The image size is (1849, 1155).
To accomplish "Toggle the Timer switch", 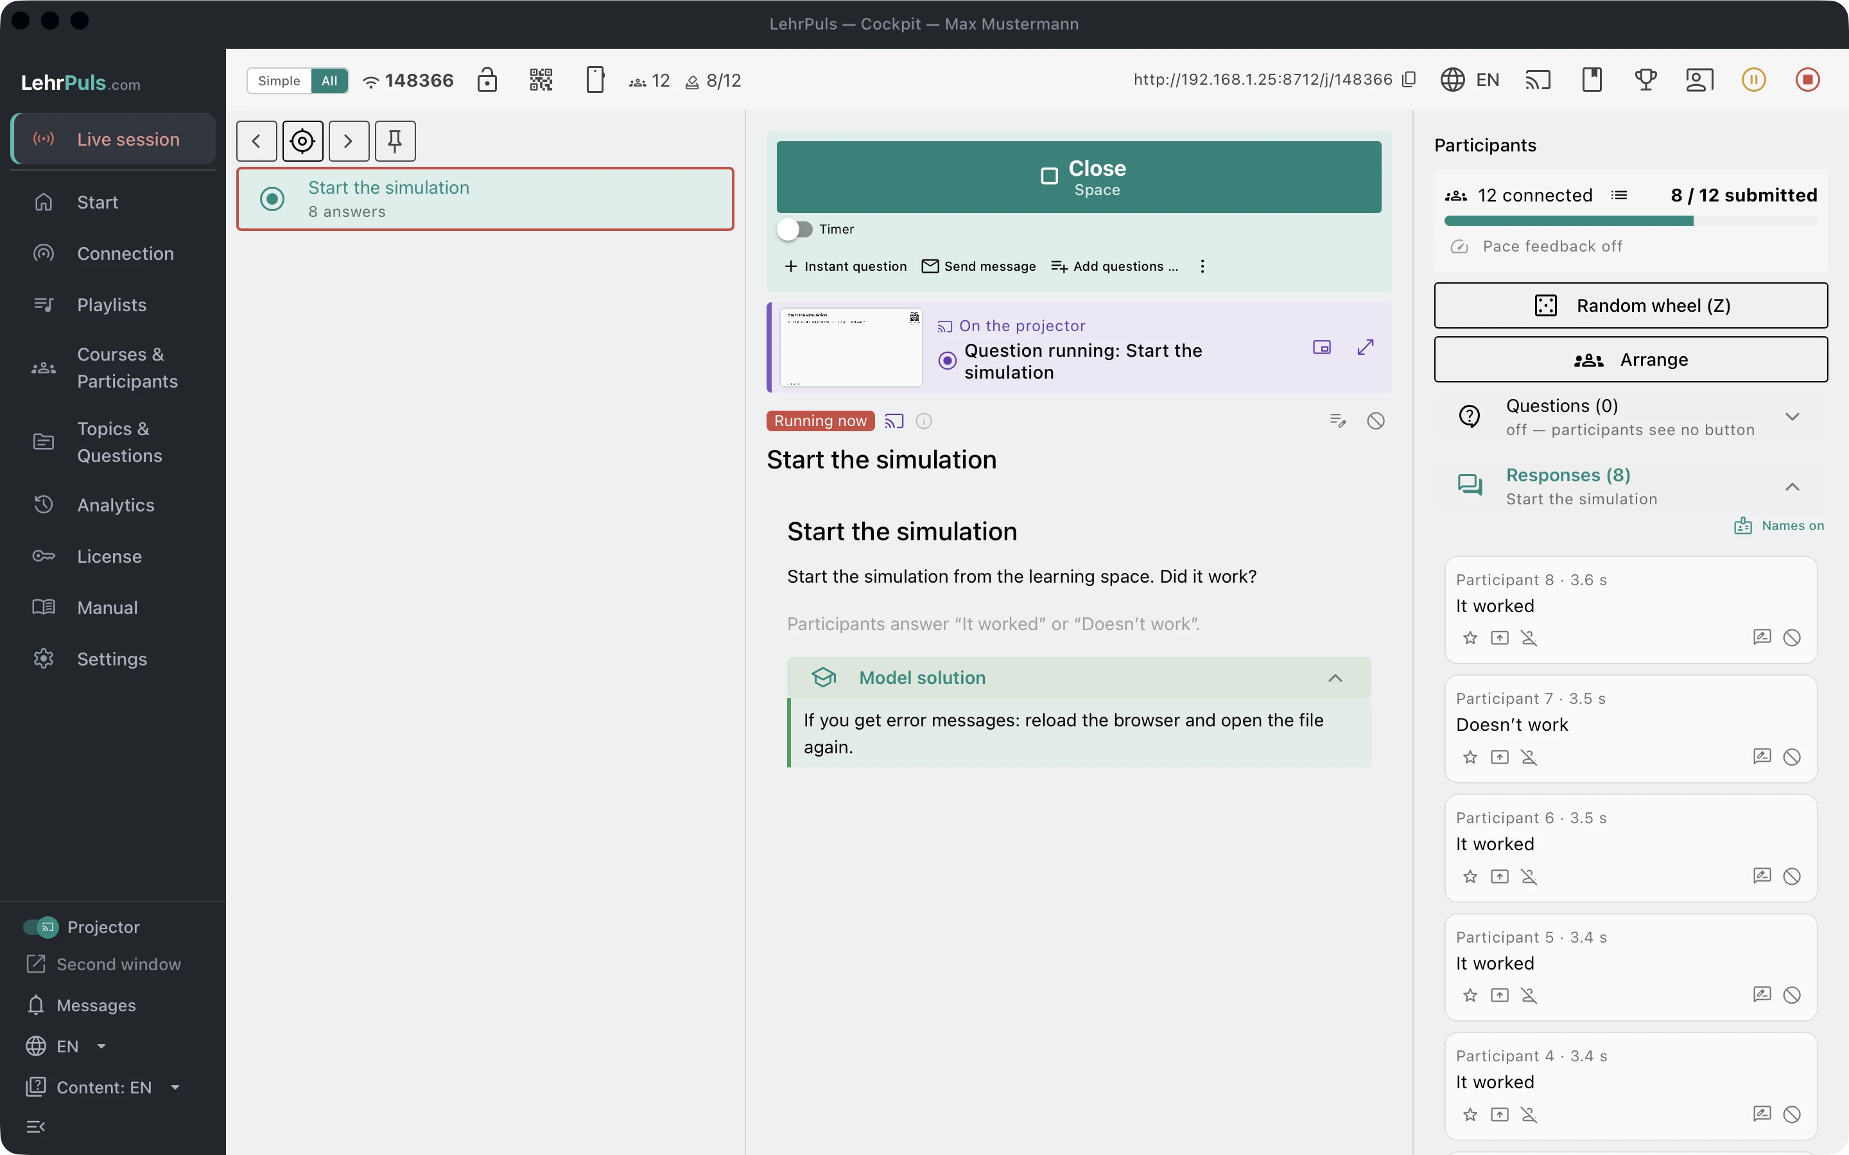I will (795, 229).
